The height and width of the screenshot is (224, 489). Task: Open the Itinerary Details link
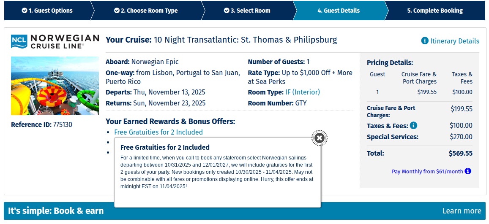[x=454, y=41]
